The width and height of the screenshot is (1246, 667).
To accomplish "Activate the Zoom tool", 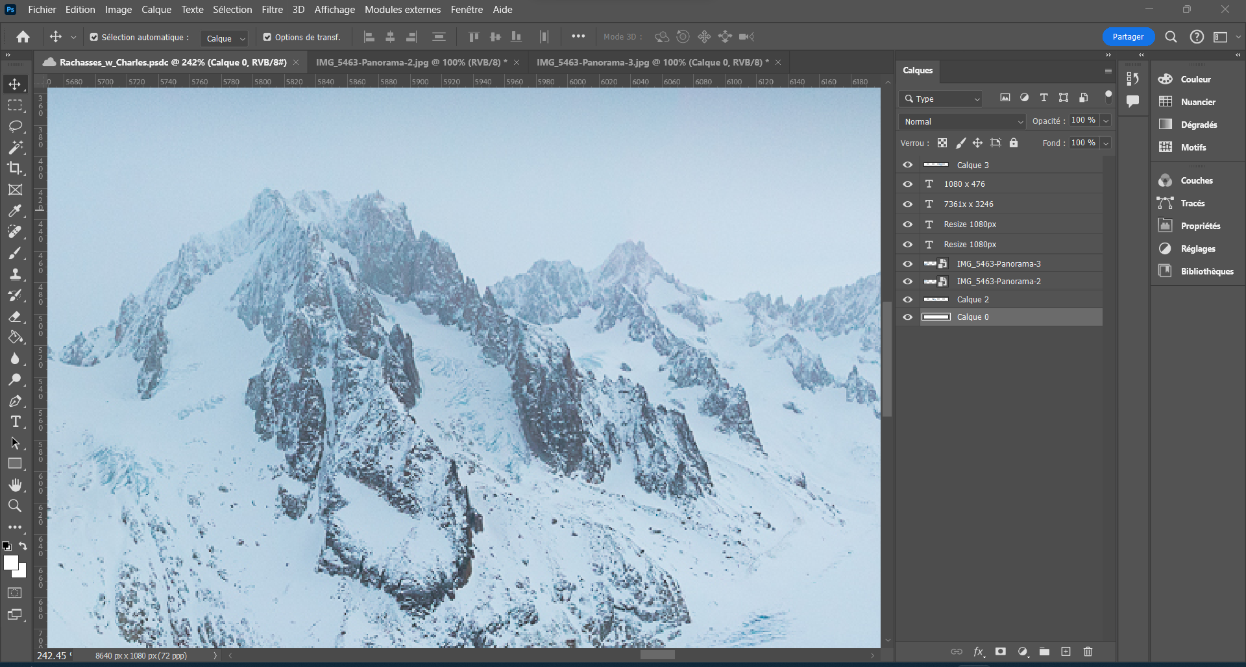I will tap(16, 505).
